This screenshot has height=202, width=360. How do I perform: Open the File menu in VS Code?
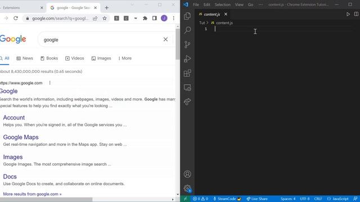pos(196,4)
